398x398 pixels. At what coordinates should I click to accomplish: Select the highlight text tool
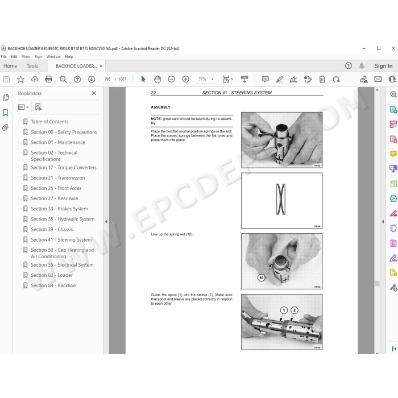tap(280, 80)
